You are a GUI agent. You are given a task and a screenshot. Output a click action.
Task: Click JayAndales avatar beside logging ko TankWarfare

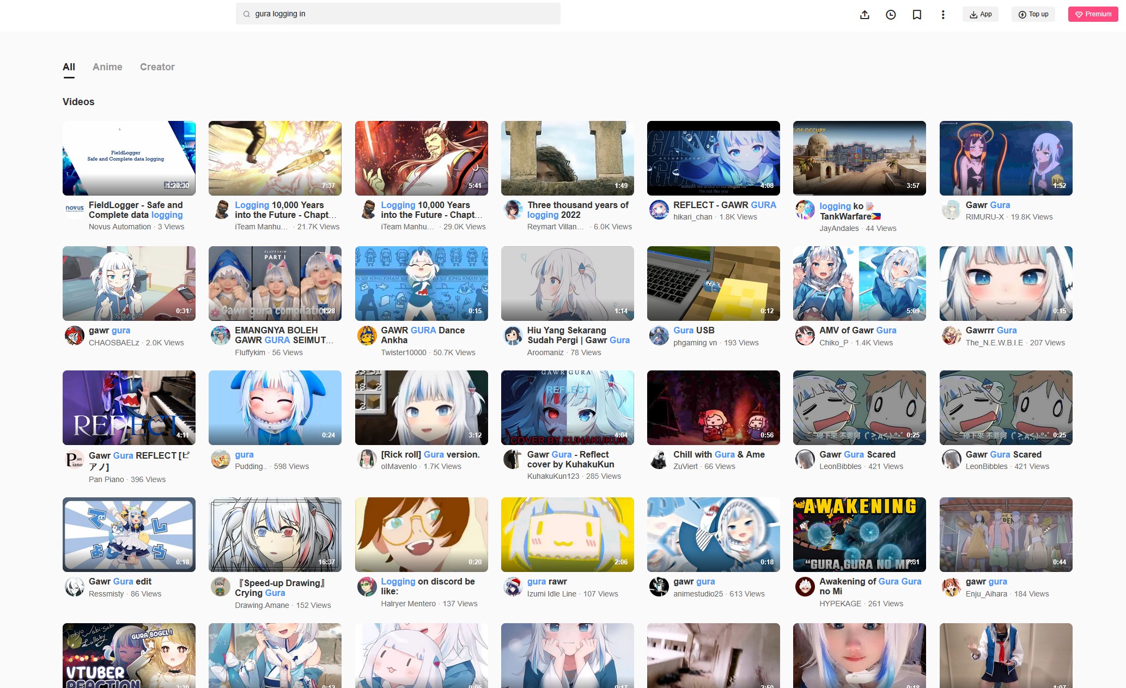click(805, 209)
